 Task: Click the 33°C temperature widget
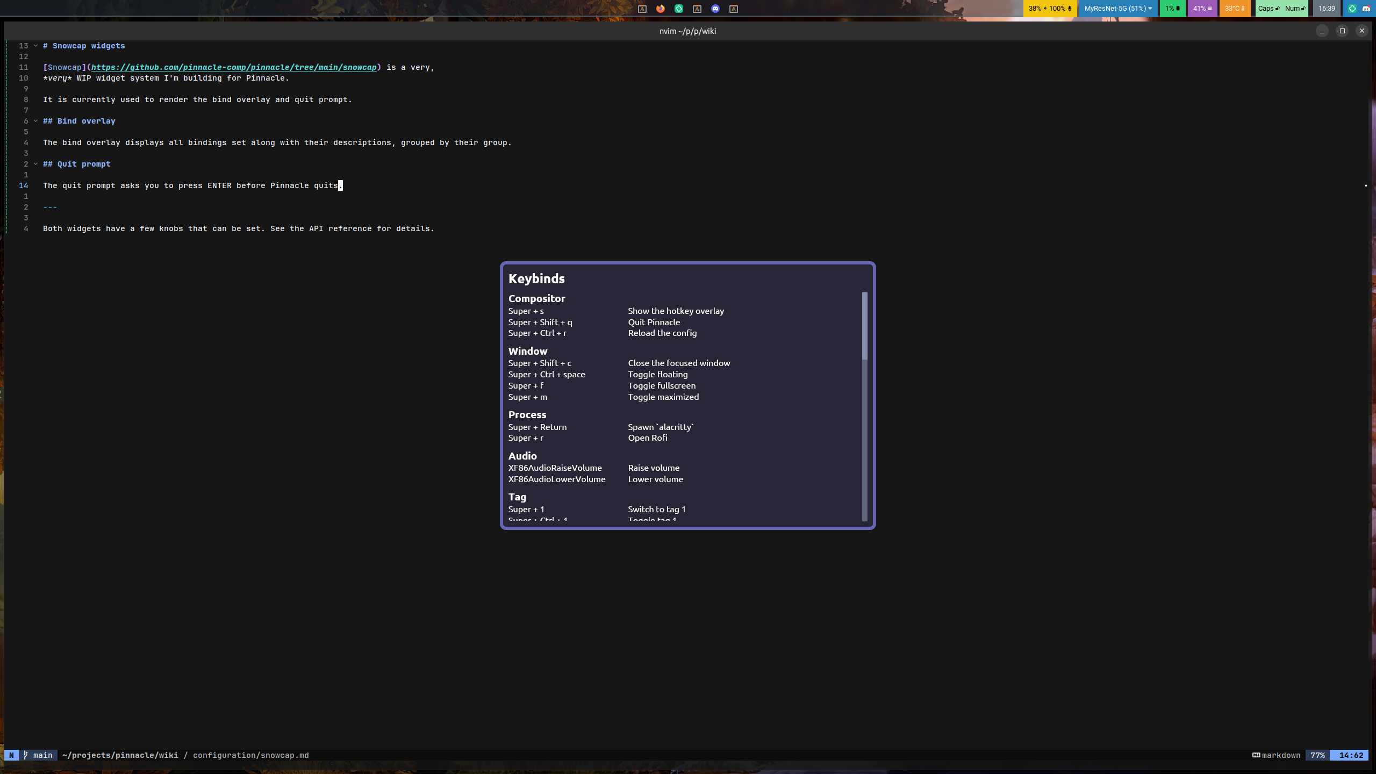[1235, 9]
